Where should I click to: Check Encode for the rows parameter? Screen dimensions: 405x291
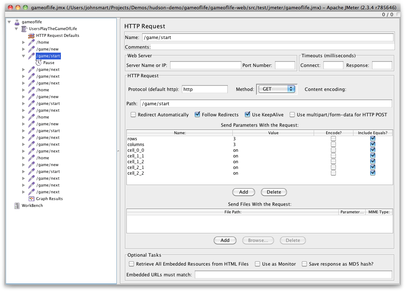pos(333,139)
